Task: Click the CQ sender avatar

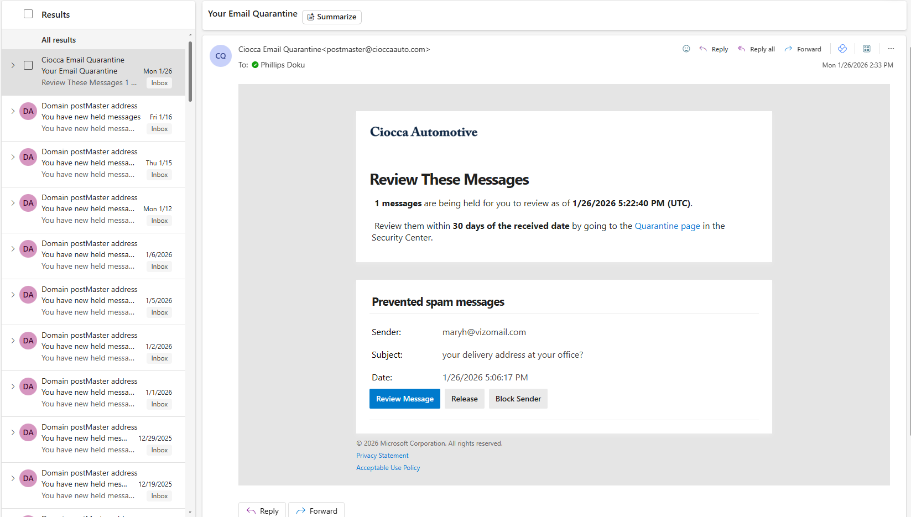Action: click(x=221, y=56)
